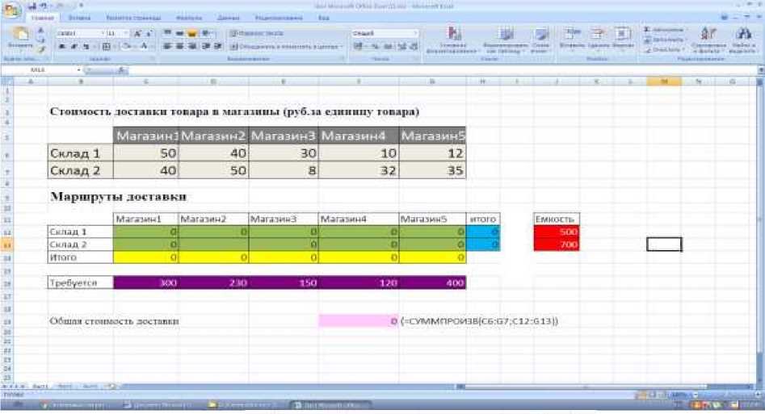The image size is (765, 414).
Task: Click the Merge and Center button
Action: point(286,46)
